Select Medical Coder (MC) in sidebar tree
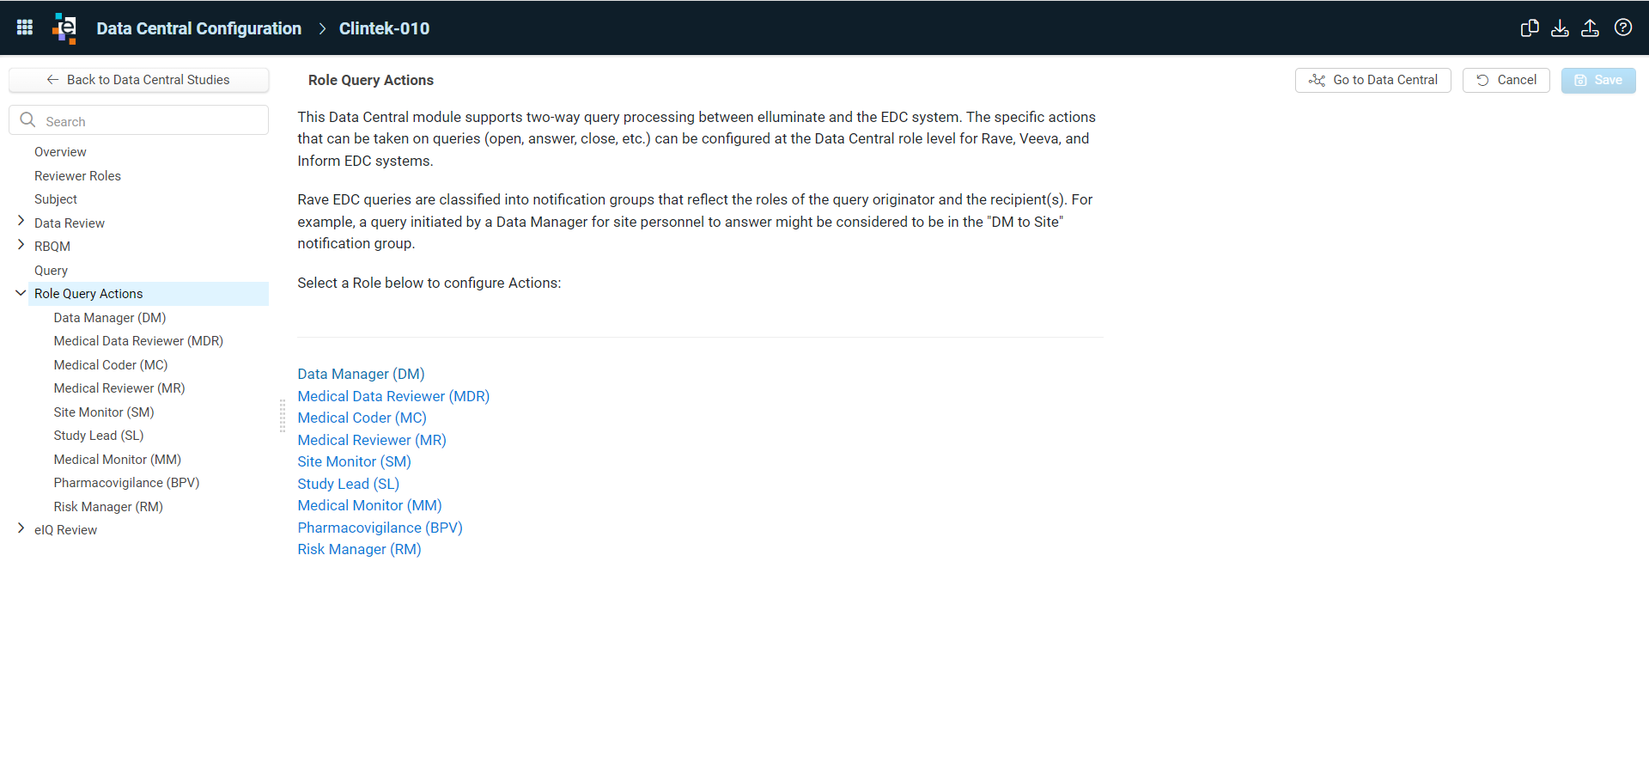The width and height of the screenshot is (1649, 775). coord(111,365)
